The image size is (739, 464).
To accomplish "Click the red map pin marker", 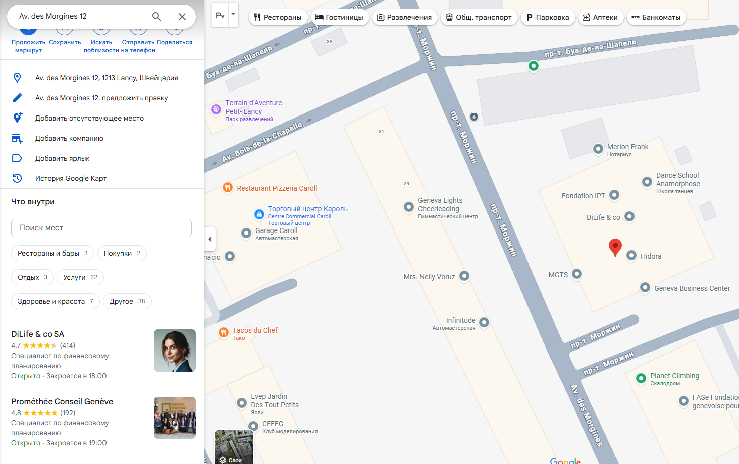I will (615, 248).
